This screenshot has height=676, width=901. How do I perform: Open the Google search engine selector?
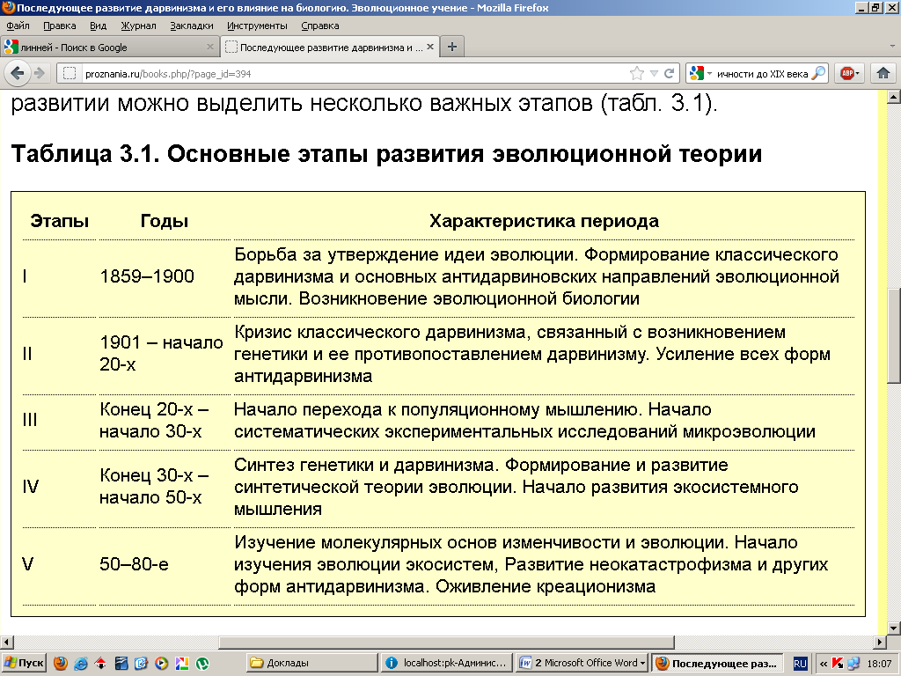pyautogui.click(x=701, y=74)
